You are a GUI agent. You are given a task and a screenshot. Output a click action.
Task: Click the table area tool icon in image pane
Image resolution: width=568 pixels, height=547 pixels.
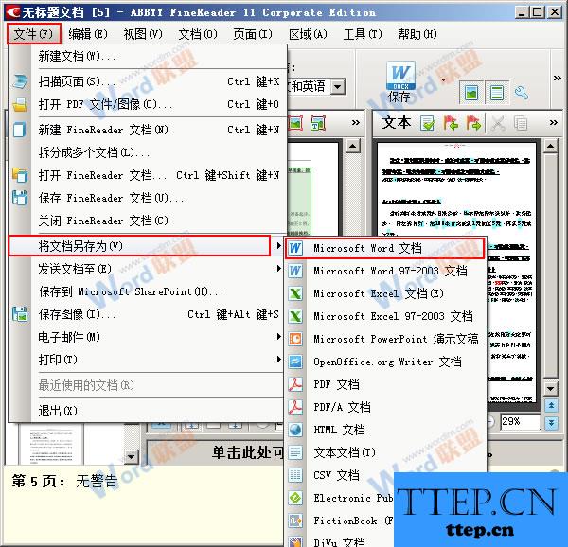[x=318, y=123]
